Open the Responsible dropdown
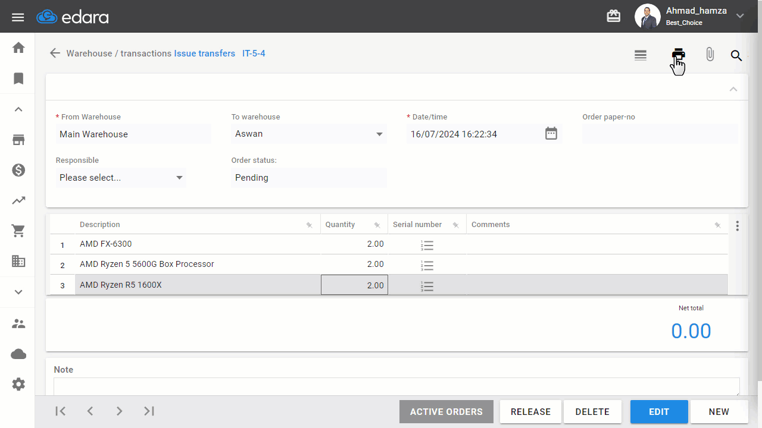 [x=121, y=178]
